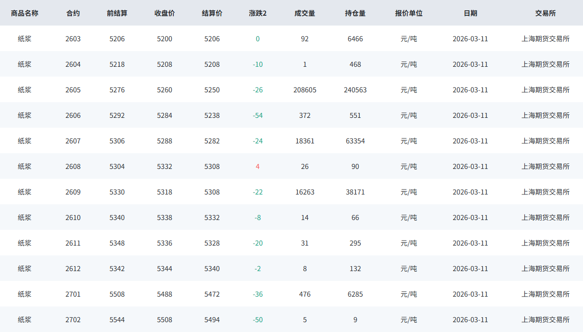Select the 结算价 column header
Viewport: 583px width, 332px height.
tap(212, 13)
